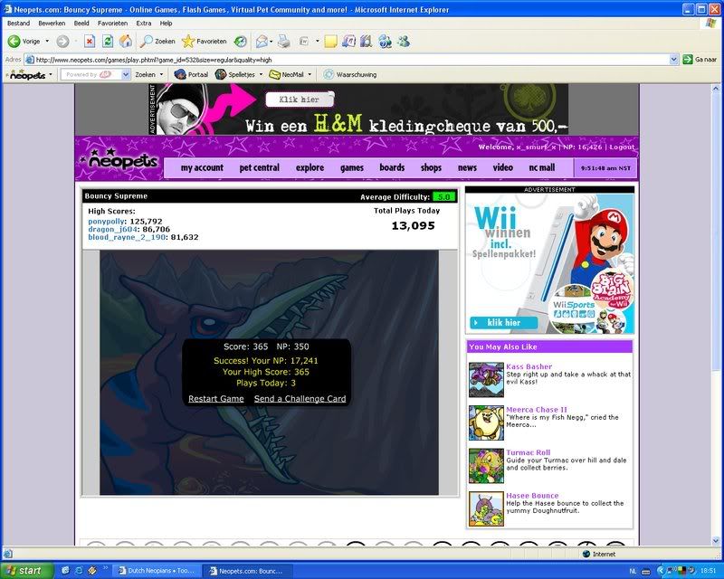Open the Zoeken dropdown in Neopets toolbar
Screen dimensions: 724x579
pos(161,74)
